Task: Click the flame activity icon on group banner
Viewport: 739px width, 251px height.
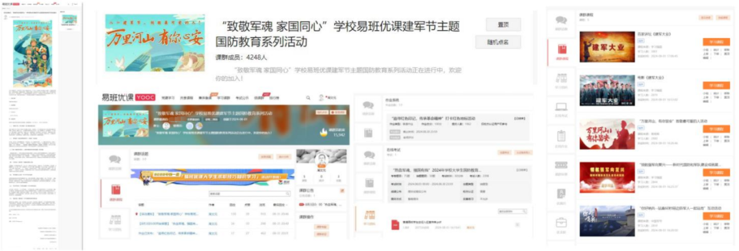Action: coord(323,133)
